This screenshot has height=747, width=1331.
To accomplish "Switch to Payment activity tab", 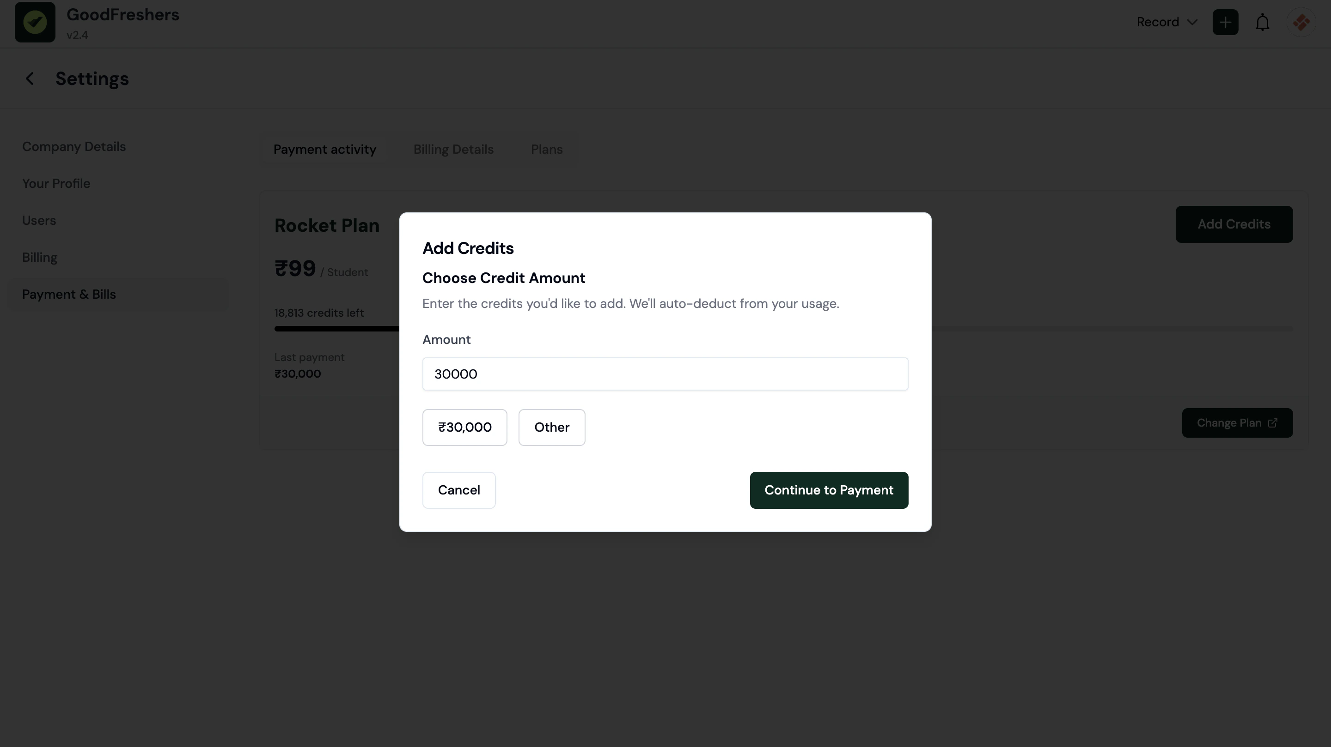I will (324, 149).
